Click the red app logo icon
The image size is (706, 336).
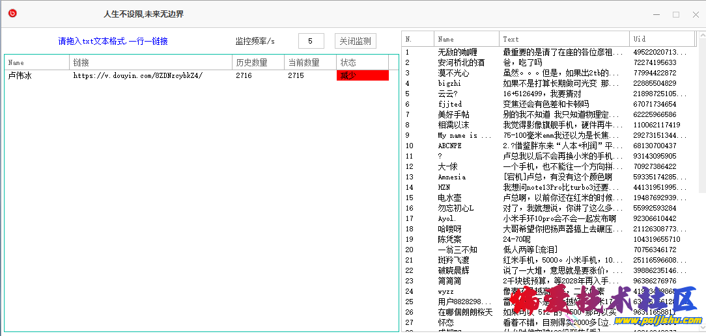(x=12, y=14)
